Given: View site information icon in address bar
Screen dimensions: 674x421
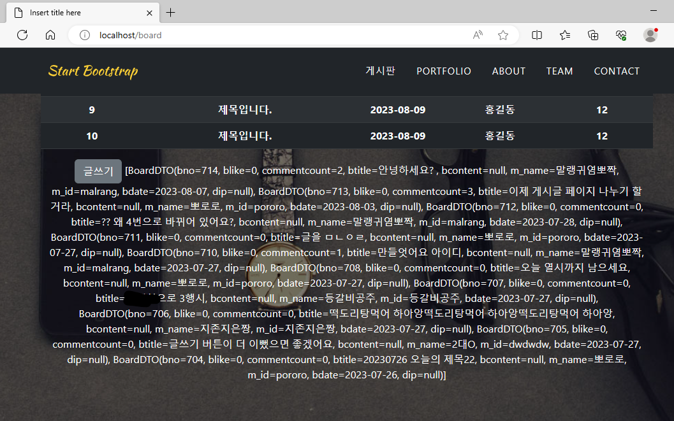Looking at the screenshot, I should tap(85, 35).
